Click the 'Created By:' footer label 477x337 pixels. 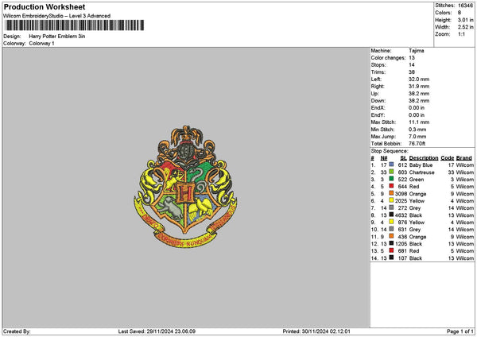(17, 331)
